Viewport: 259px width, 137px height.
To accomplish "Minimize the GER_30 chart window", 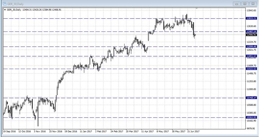I will coord(237,4).
